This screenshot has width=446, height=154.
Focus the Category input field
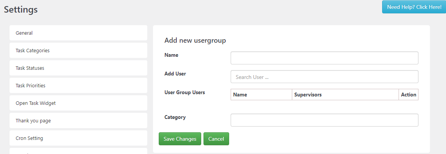click(324, 120)
